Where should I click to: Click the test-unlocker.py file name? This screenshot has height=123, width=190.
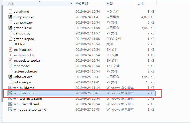tap(25, 71)
